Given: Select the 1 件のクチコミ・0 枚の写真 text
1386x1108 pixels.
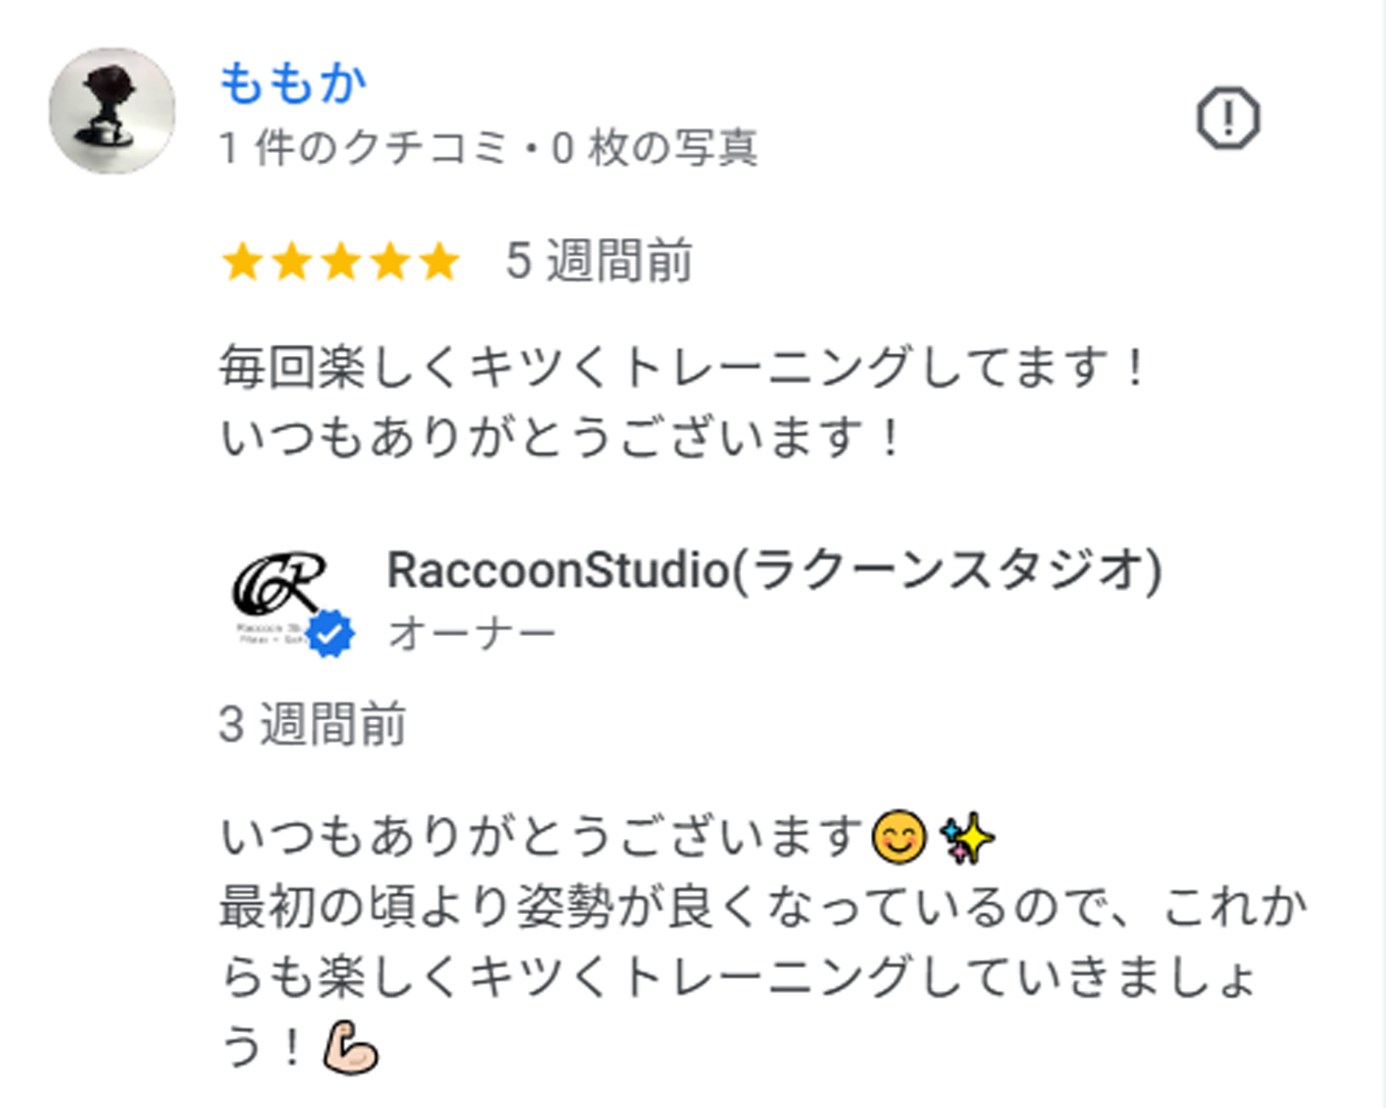Looking at the screenshot, I should point(489,147).
